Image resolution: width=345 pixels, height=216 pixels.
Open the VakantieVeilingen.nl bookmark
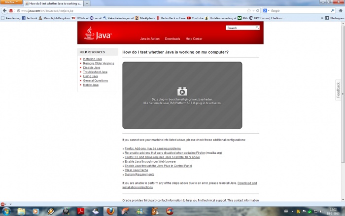118,18
